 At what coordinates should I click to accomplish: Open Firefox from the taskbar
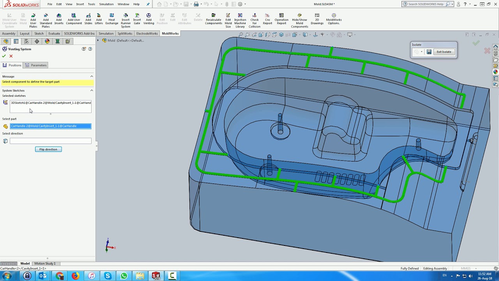[75, 276]
